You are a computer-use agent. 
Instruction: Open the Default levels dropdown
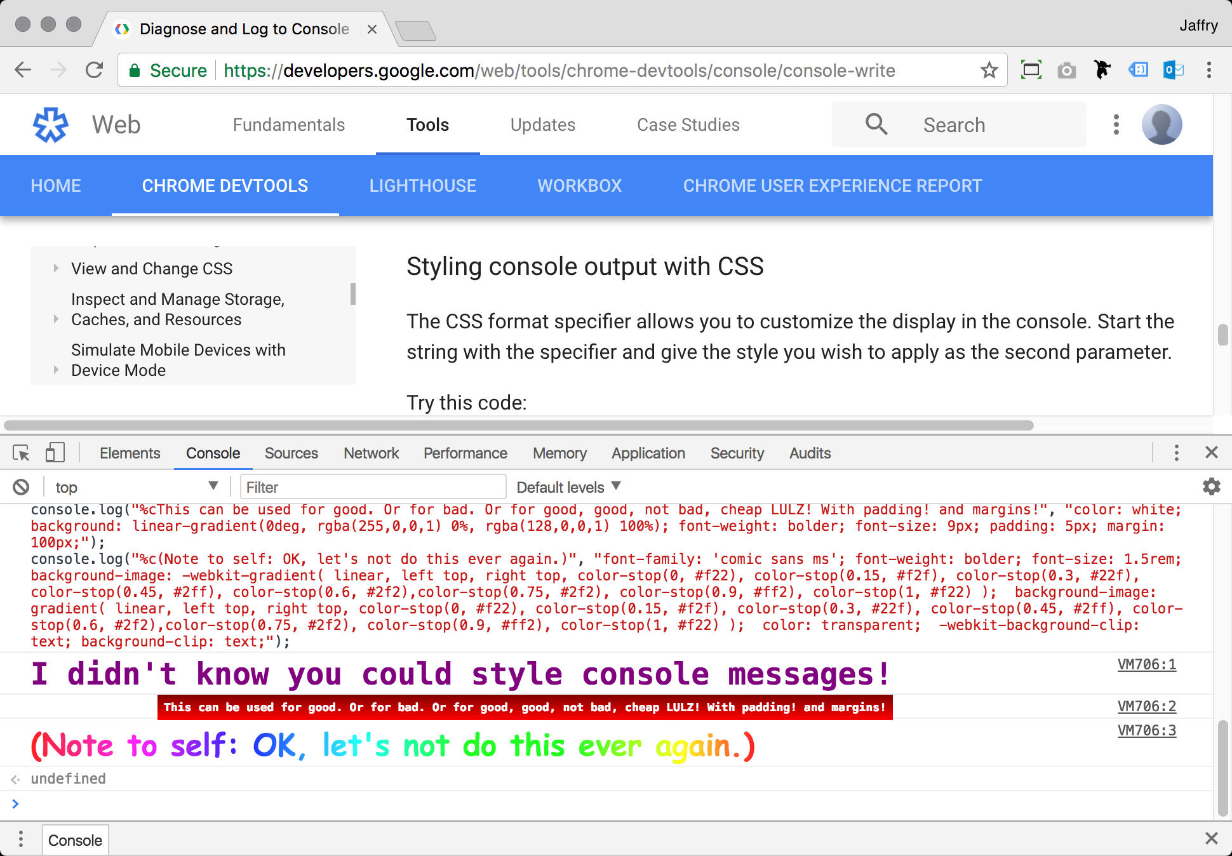pos(569,486)
